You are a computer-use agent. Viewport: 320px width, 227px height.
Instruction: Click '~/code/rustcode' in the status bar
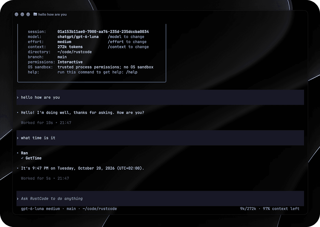100,209
